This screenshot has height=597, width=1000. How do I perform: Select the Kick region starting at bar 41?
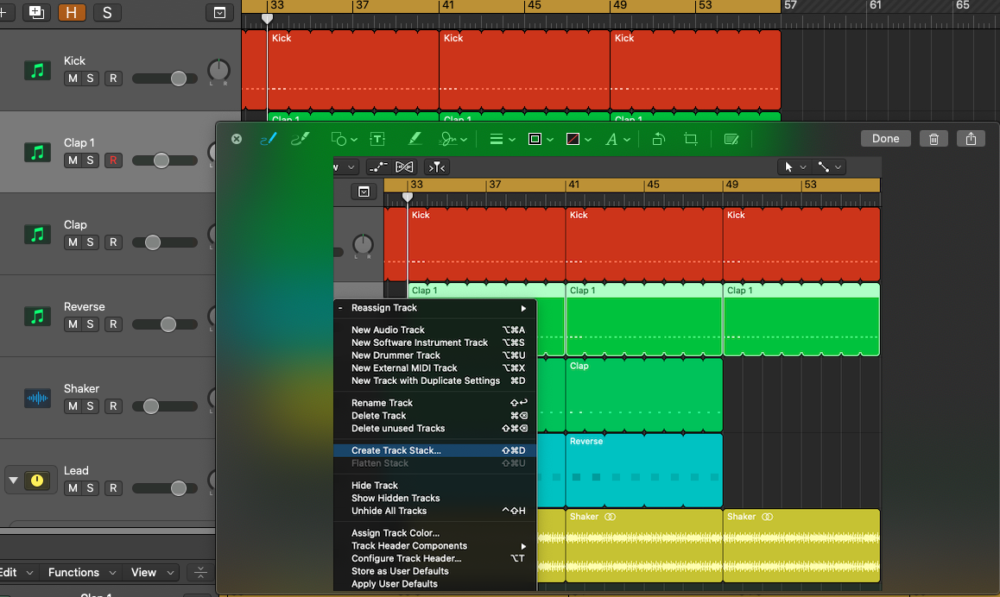524,70
